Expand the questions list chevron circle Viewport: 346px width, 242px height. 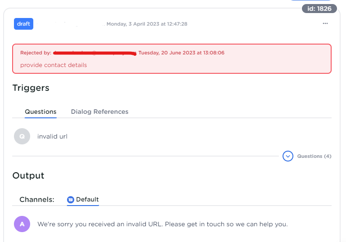coord(288,156)
